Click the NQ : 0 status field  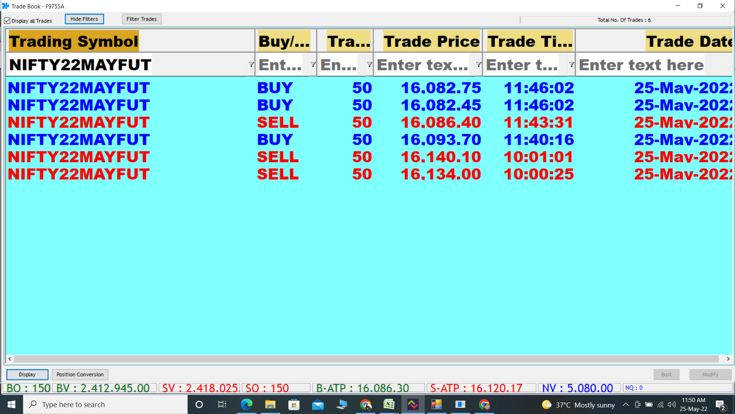678,388
